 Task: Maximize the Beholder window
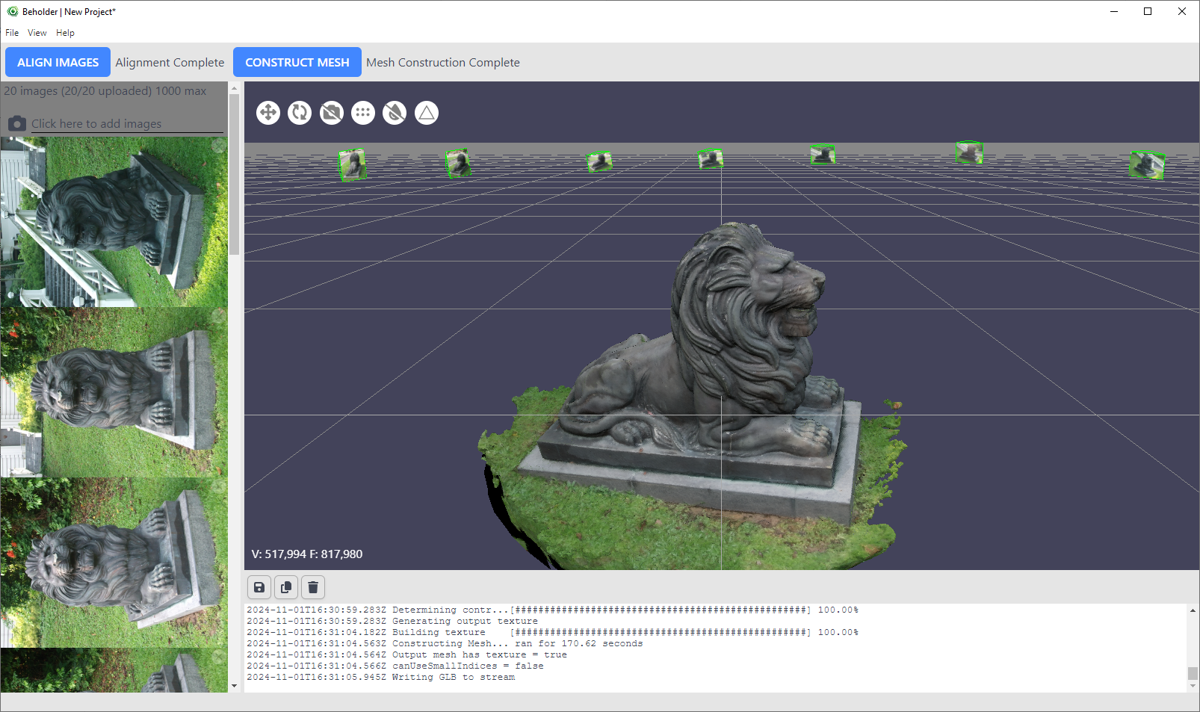1148,11
